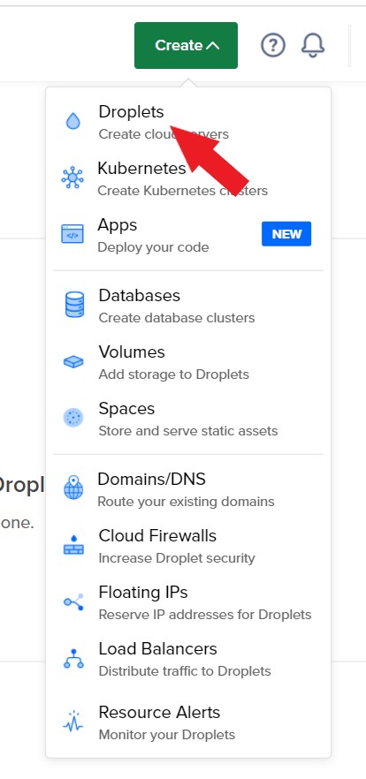Click the Apps code window icon
The height and width of the screenshot is (779, 366).
point(72,234)
